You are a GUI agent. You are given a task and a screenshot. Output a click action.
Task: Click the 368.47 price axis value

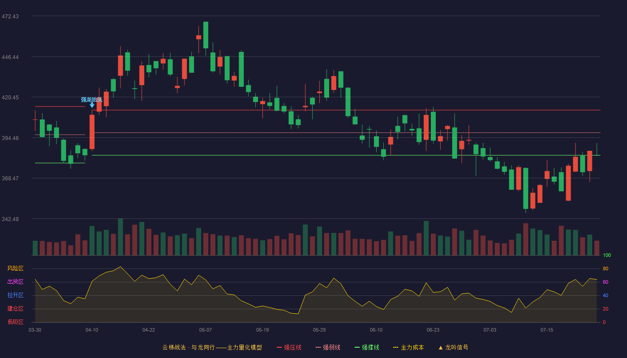(x=10, y=179)
